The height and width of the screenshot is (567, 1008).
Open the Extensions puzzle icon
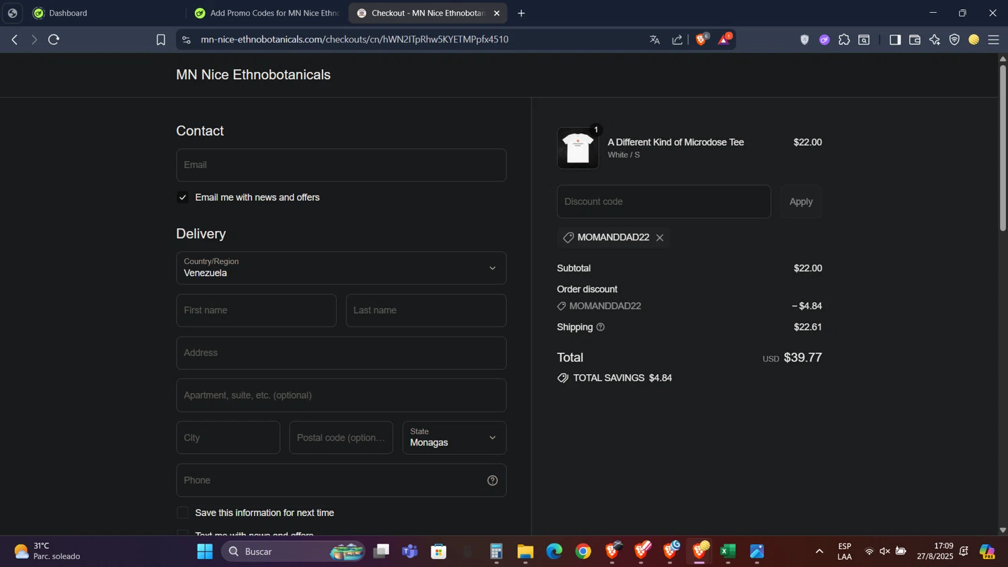click(x=844, y=40)
